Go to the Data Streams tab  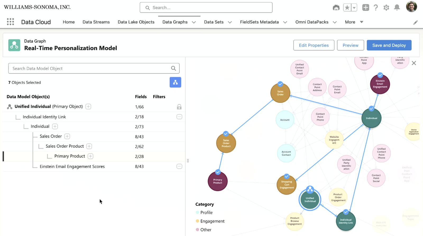[x=96, y=22]
